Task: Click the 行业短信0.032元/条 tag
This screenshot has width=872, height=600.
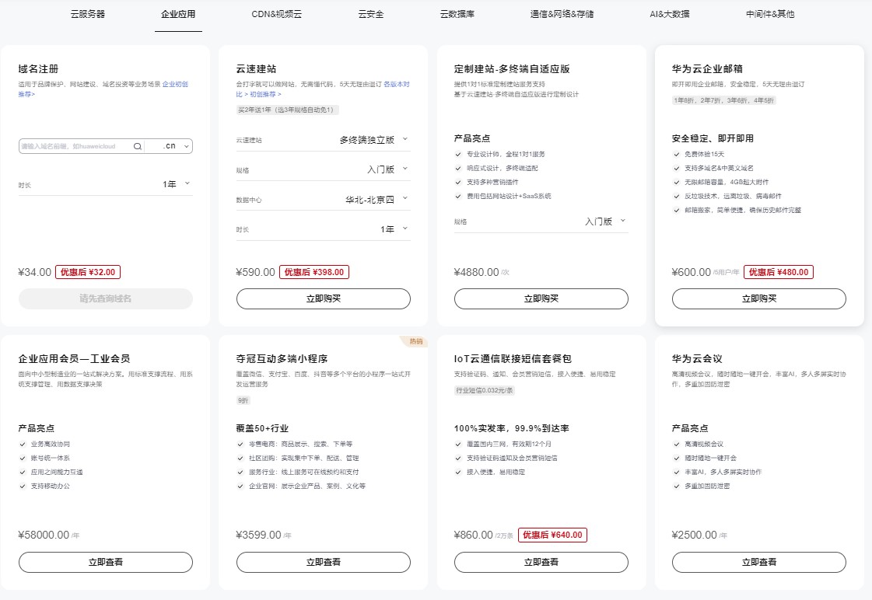Action: pos(484,391)
